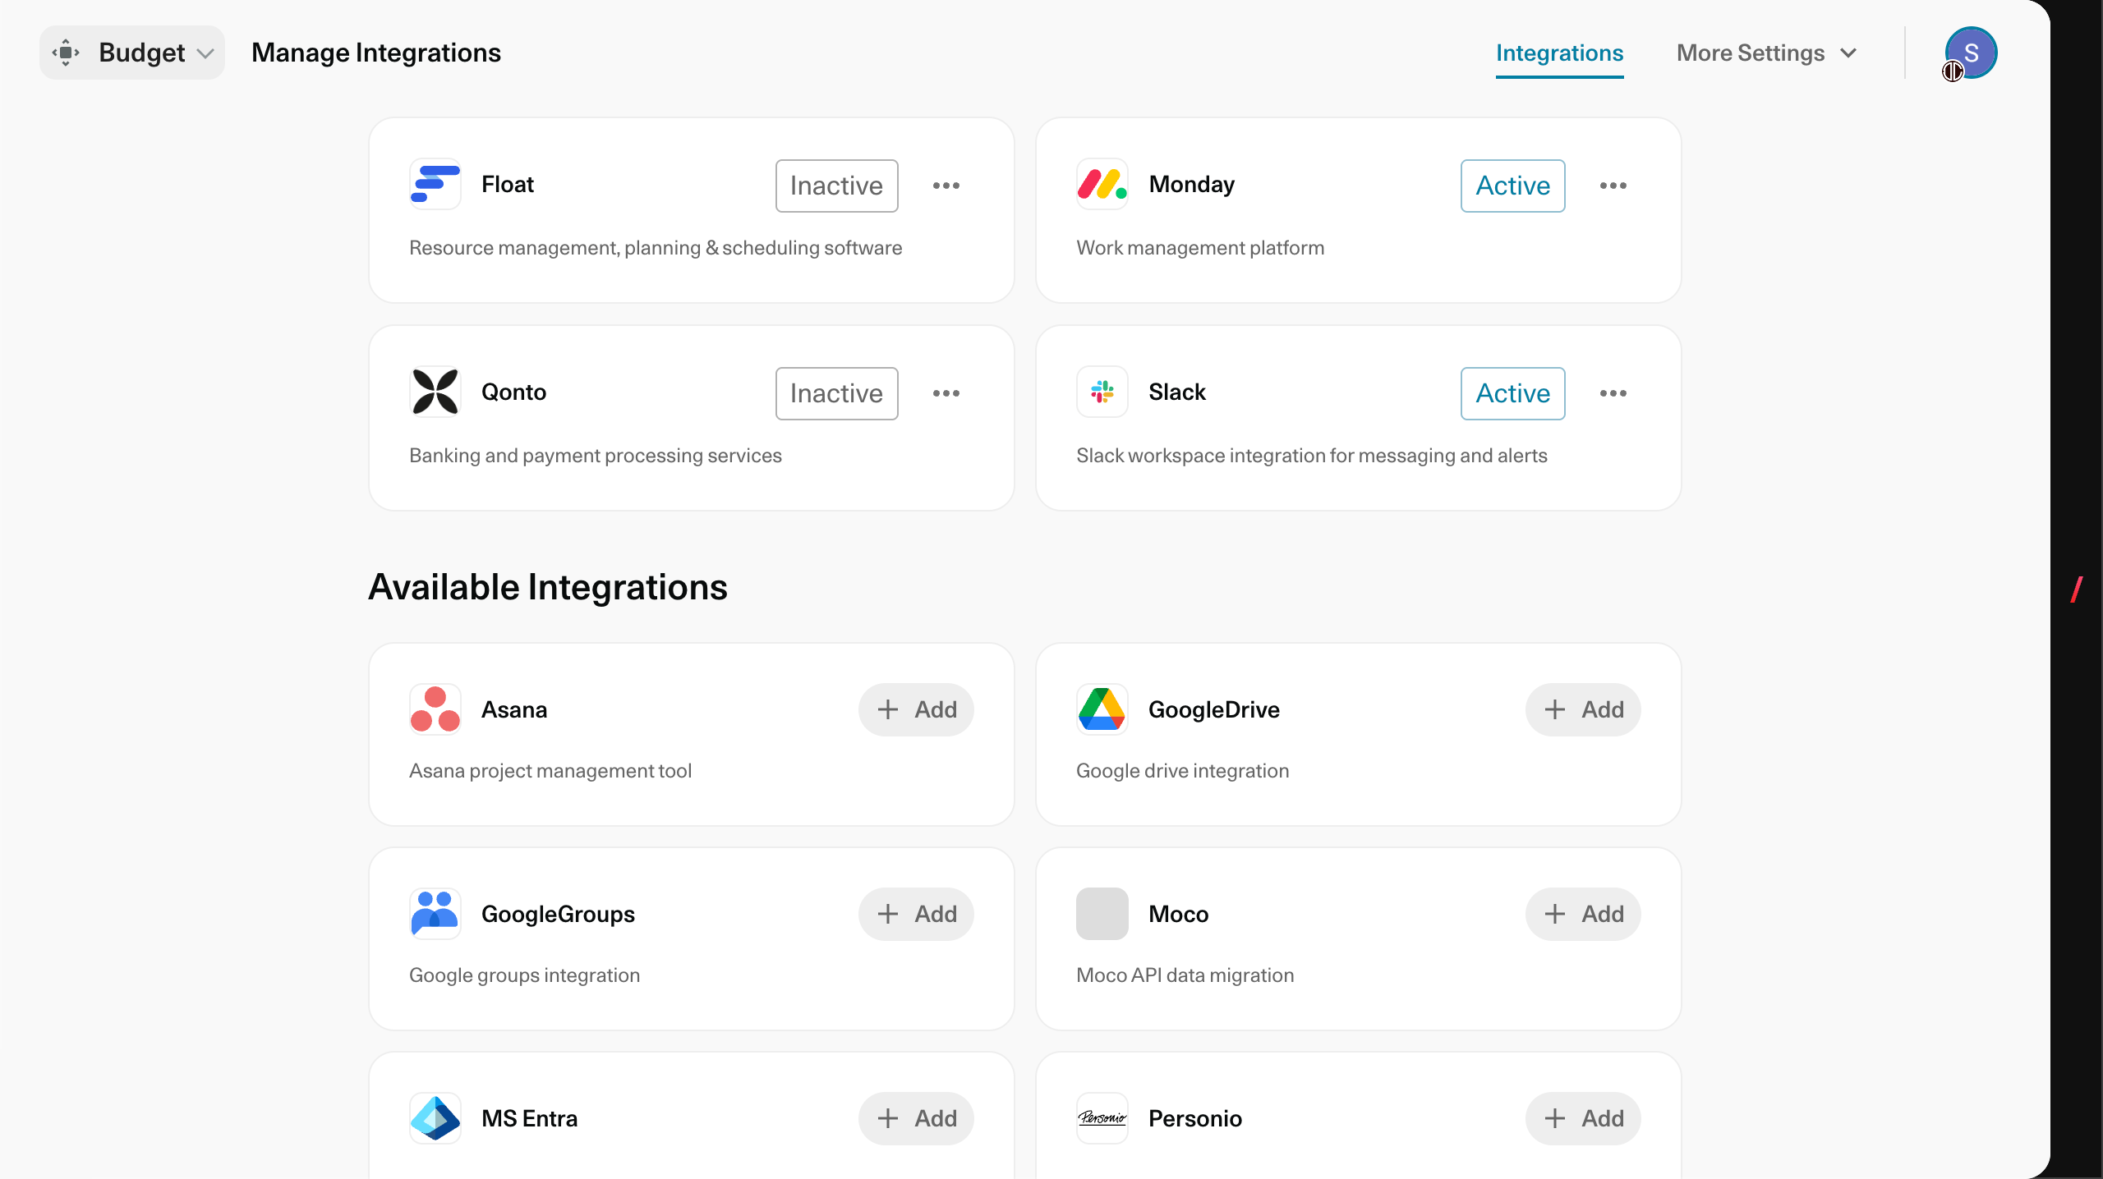Expand the More Settings menu
This screenshot has width=2103, height=1179.
1766,53
